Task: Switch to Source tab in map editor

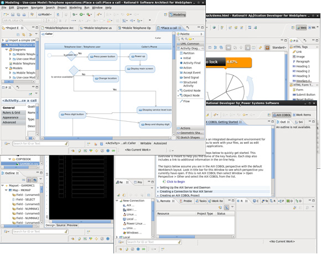Action: [61, 225]
